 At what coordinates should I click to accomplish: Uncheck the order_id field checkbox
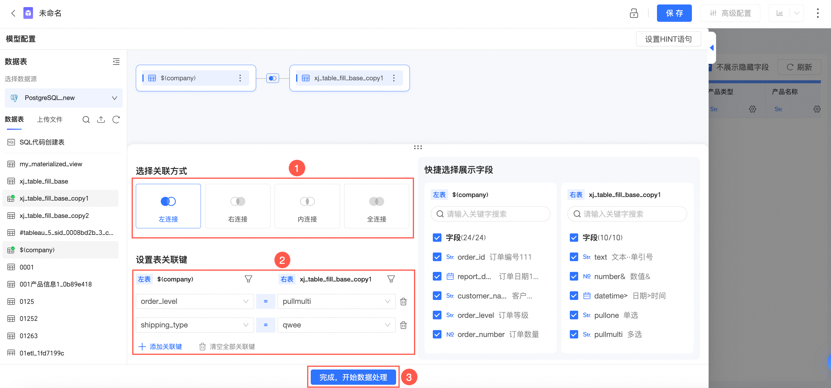pos(437,257)
